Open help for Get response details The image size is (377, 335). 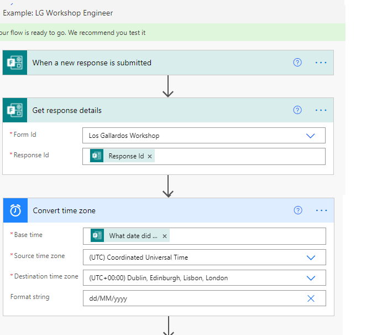point(297,110)
